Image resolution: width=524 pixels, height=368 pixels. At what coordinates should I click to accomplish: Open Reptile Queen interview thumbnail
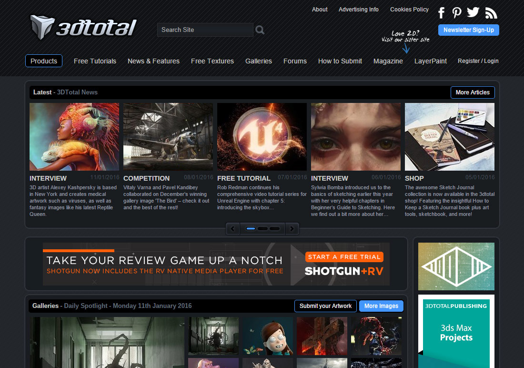pyautogui.click(x=74, y=137)
